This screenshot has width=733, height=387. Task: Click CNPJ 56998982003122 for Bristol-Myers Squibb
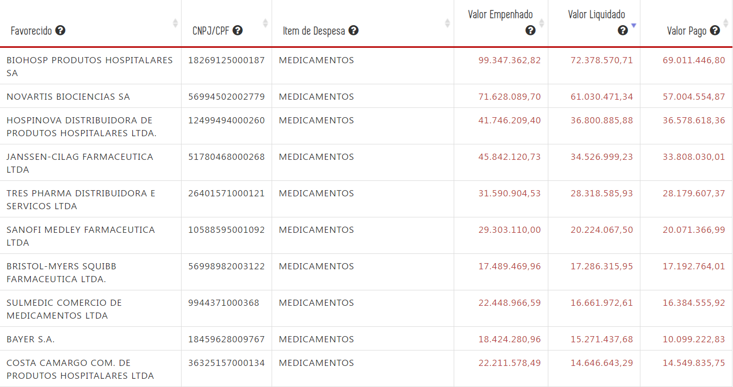(226, 266)
